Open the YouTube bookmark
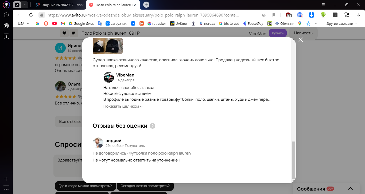Screen dimensions: 365x194 point(55,23)
